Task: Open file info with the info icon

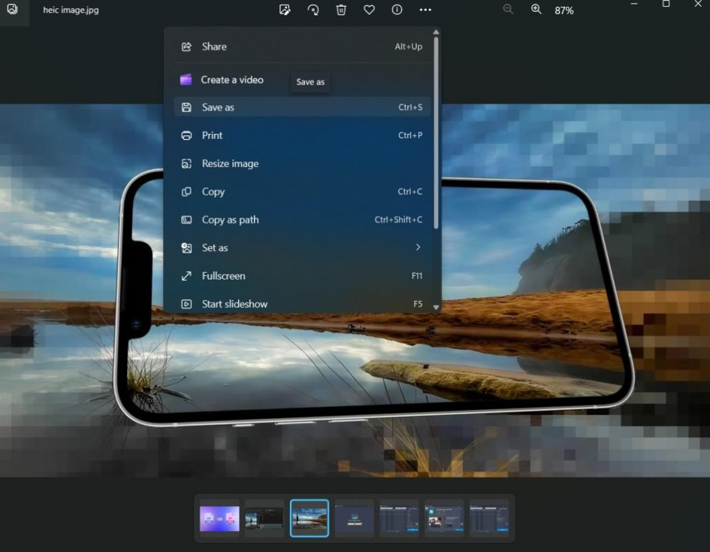Action: pyautogui.click(x=397, y=10)
